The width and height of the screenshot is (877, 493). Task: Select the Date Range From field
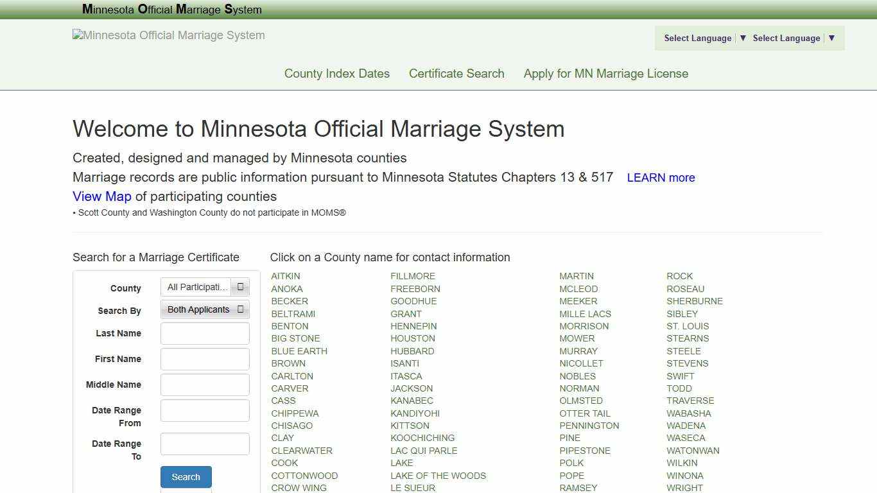(x=204, y=410)
